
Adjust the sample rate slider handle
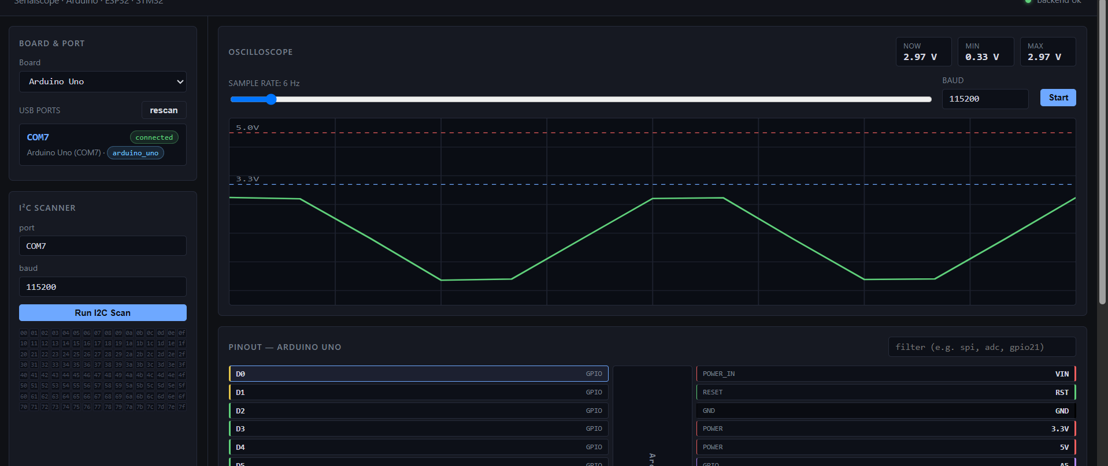click(x=271, y=99)
